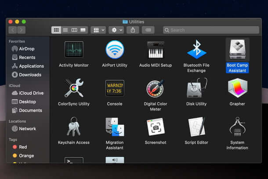Open Activity Monitor app icon
Screen dimensions: 268x179
coord(73,50)
